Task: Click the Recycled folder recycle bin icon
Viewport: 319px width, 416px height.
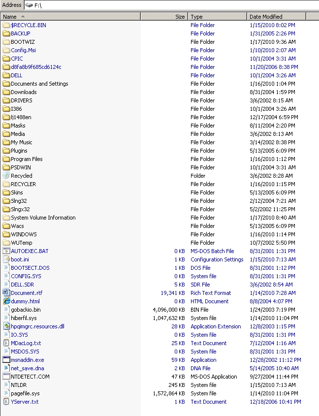Action: [x=6, y=176]
